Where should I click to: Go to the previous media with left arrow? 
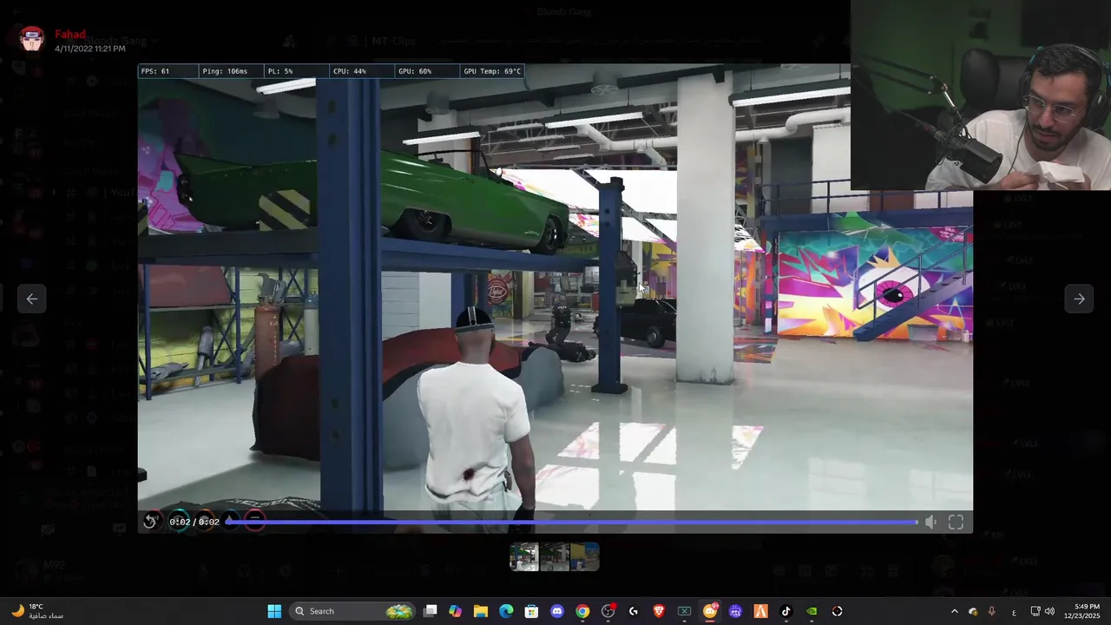32,299
